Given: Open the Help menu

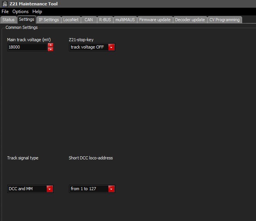Looking at the screenshot, I should (37, 12).
